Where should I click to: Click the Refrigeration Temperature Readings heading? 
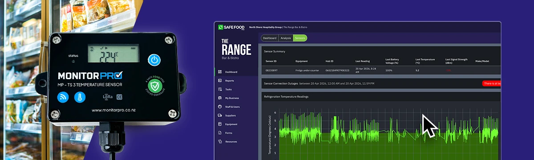coord(286,96)
